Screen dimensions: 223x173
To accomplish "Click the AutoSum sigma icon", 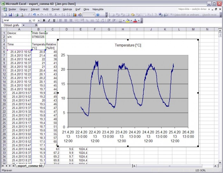I will tap(56, 15).
